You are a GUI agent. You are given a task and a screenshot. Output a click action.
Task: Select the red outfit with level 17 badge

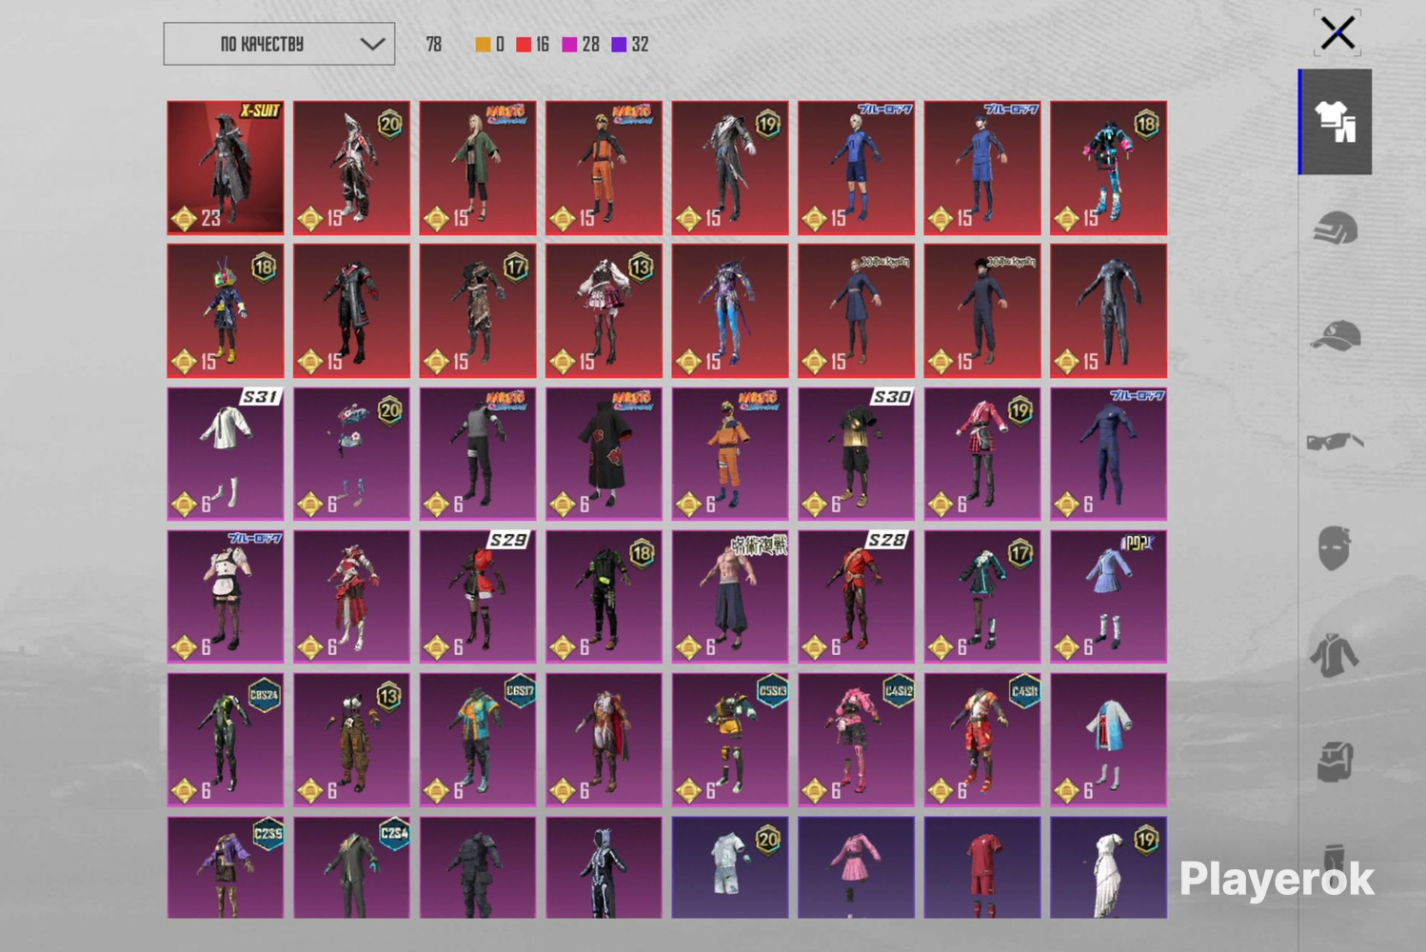[x=478, y=310]
